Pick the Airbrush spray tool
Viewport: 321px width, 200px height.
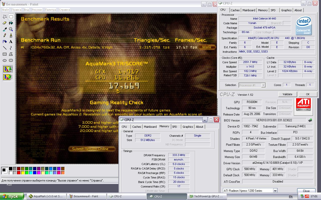click(5, 42)
